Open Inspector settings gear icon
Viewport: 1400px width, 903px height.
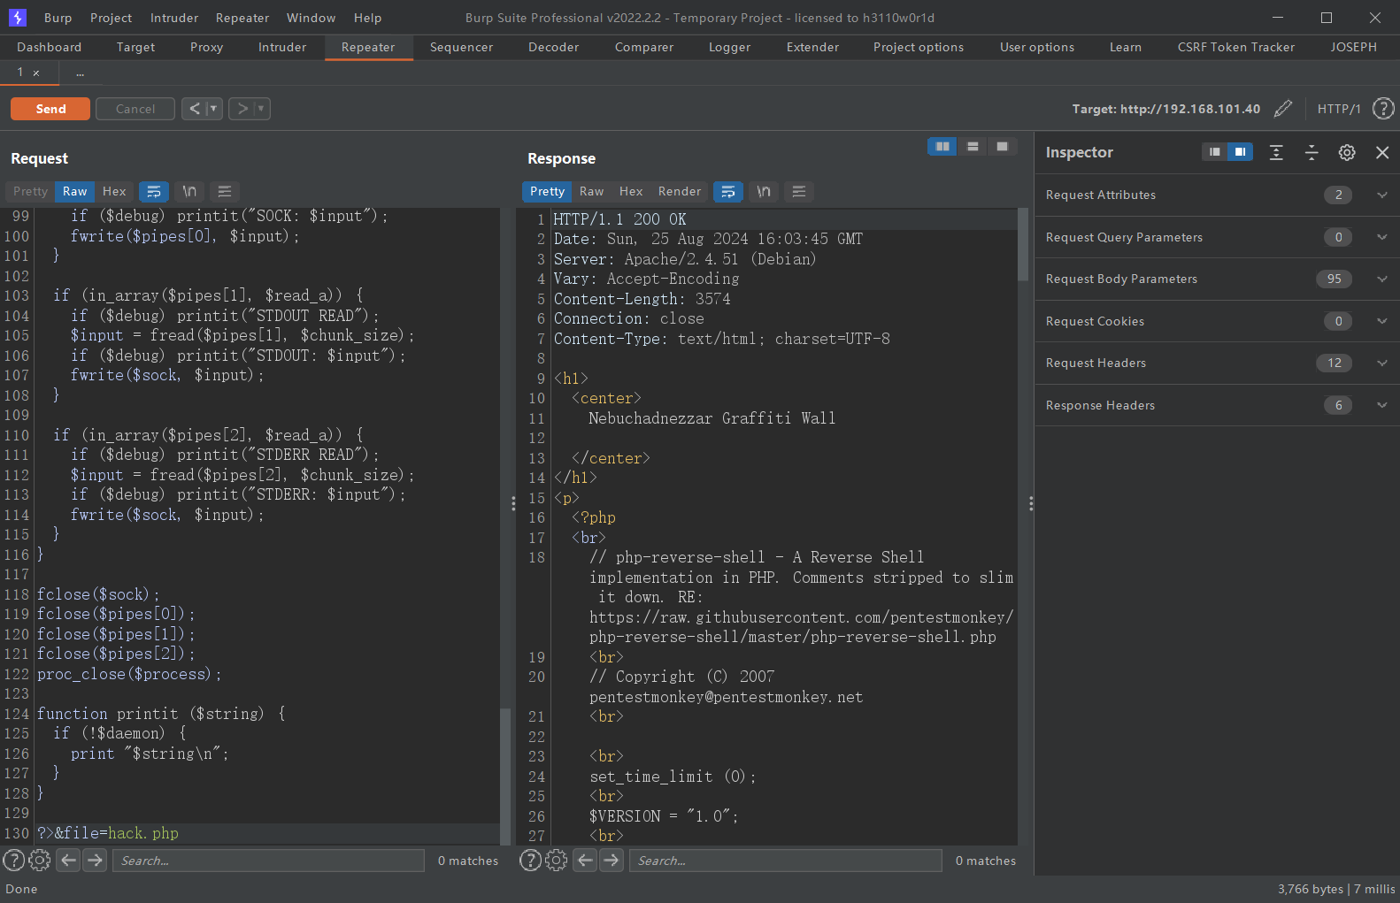1347,152
